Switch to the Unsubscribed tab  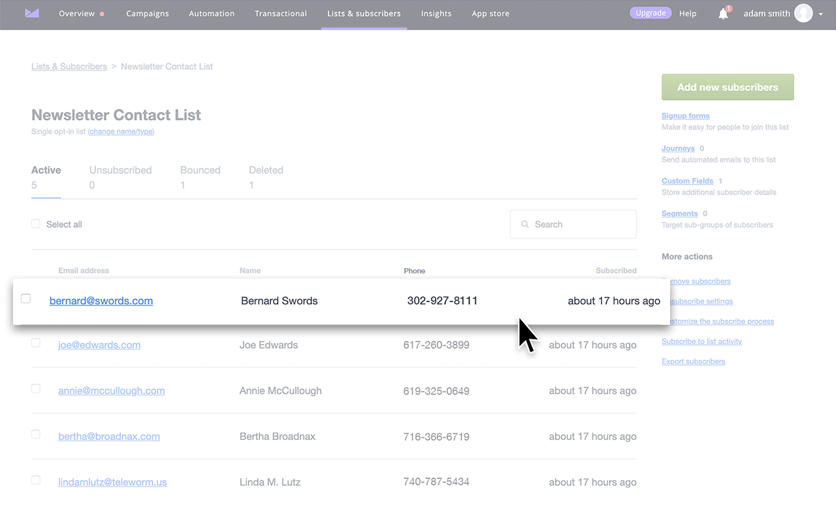120,170
